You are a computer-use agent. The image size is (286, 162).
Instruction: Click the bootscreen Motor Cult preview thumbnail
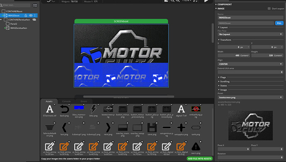(x=250, y=126)
